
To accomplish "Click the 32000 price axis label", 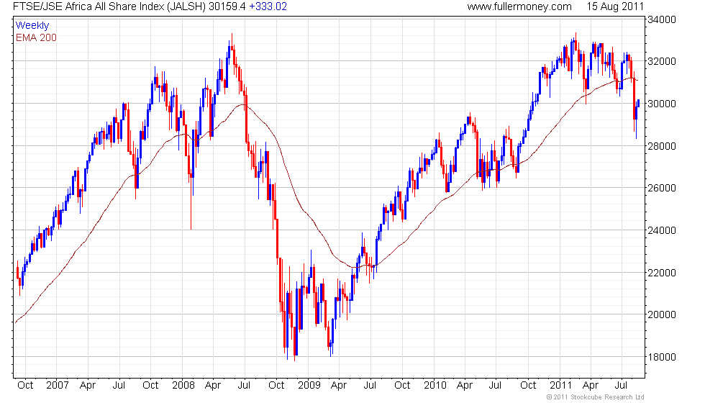I will (661, 61).
